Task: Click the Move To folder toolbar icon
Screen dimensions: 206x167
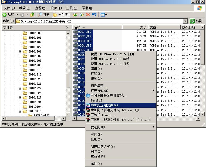Action: [x=75, y=15]
